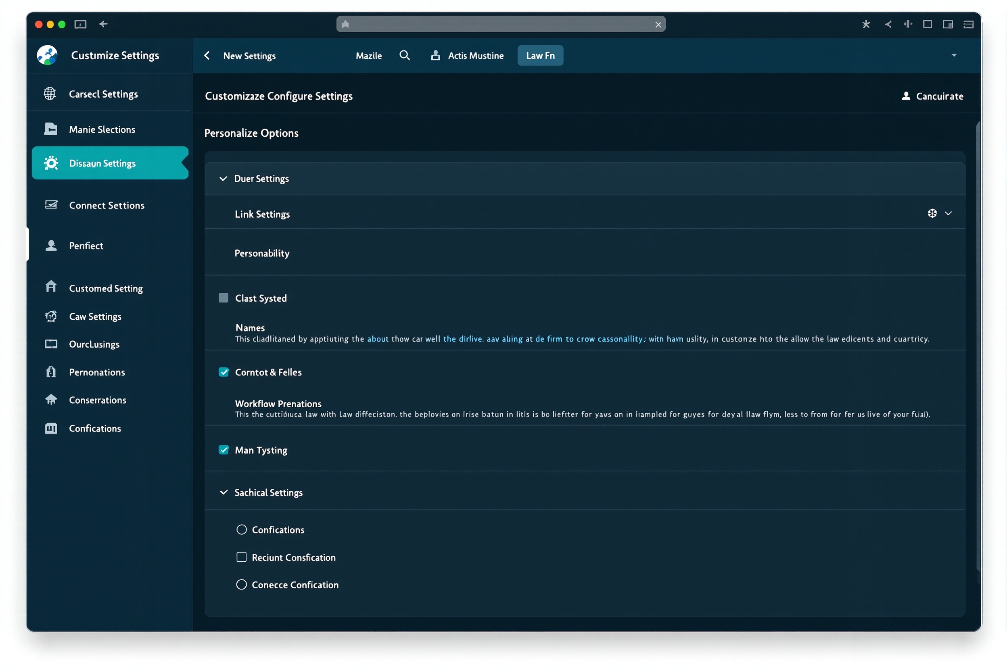Image resolution: width=1007 pixels, height=671 pixels.
Task: Enable the Clast Systed checkbox
Action: pyautogui.click(x=224, y=298)
